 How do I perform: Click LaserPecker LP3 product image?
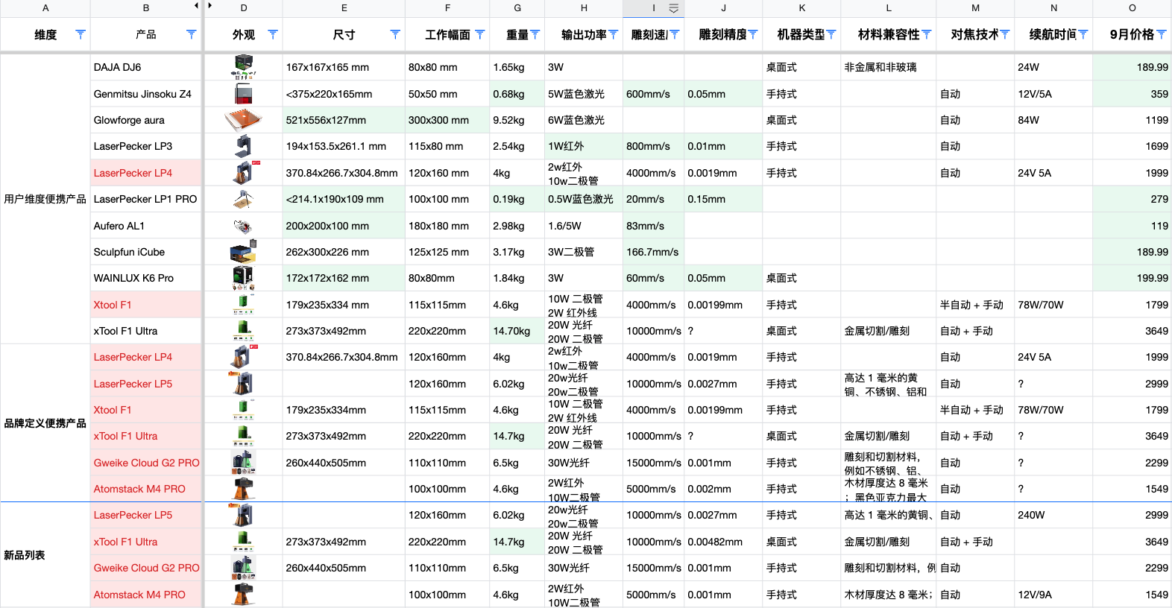point(243,146)
